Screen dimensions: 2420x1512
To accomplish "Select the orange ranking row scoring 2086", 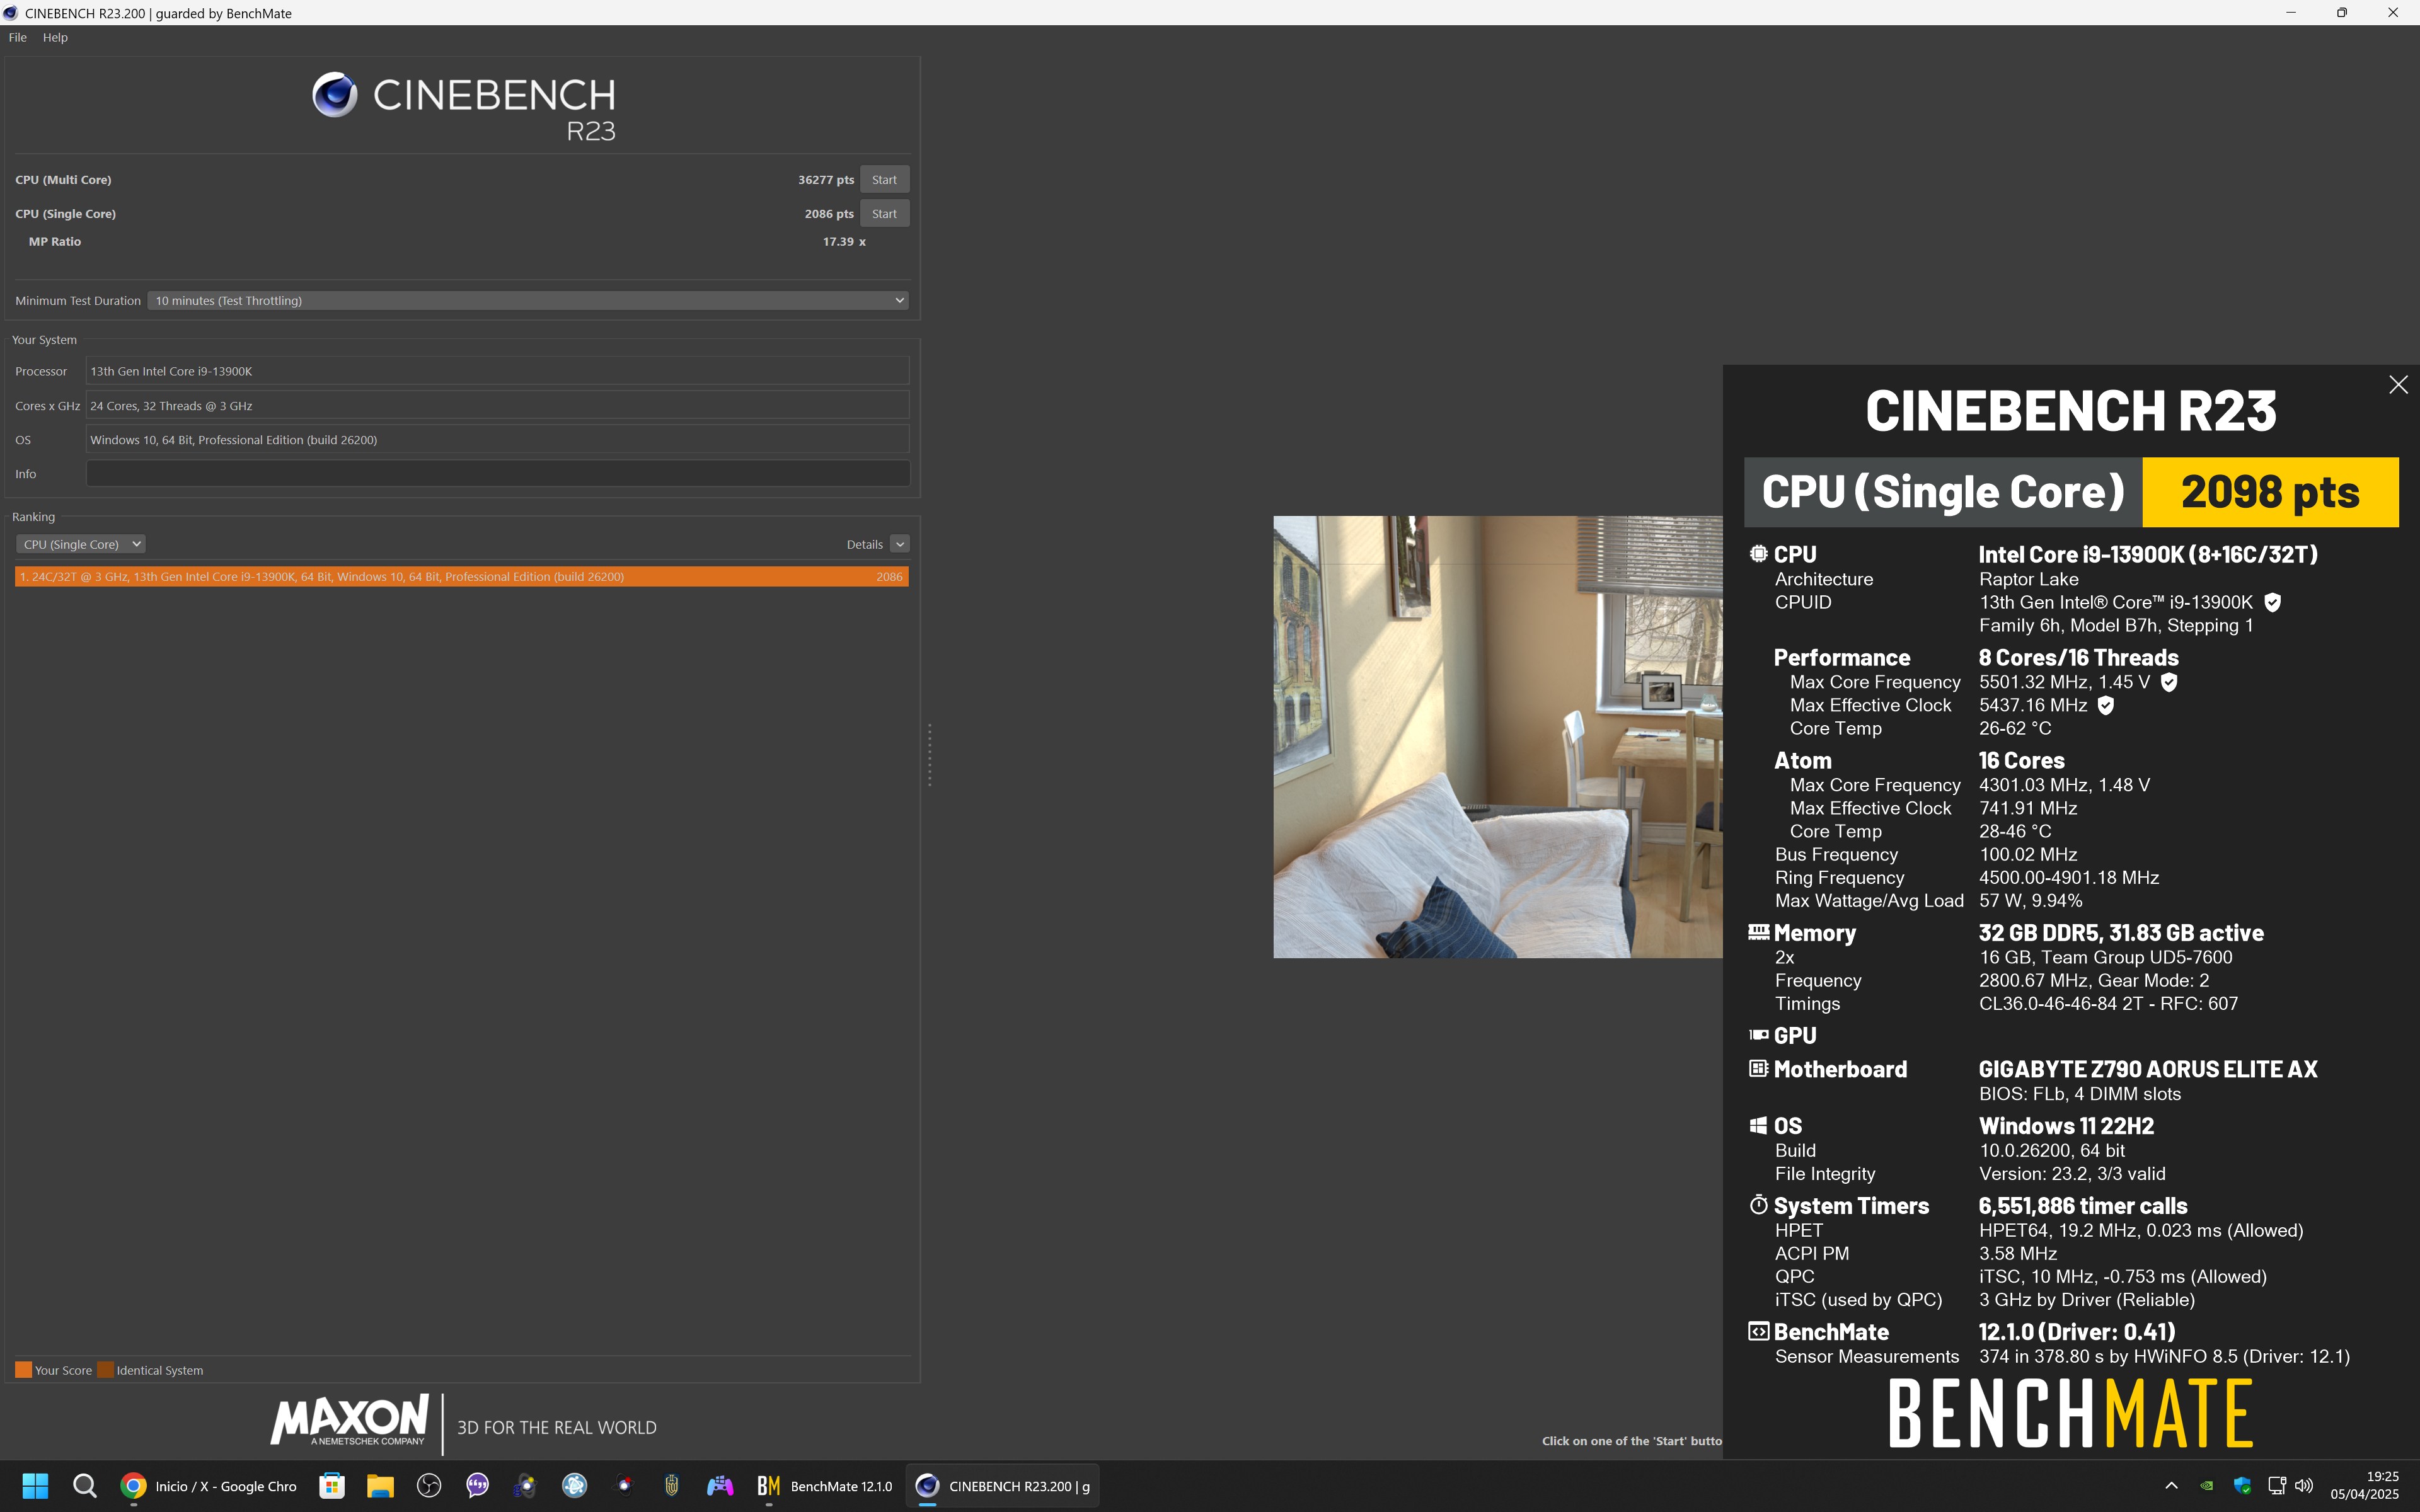I will 461,577.
